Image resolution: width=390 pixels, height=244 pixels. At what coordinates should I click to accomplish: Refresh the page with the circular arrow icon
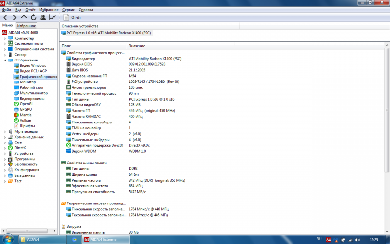coord(33,17)
